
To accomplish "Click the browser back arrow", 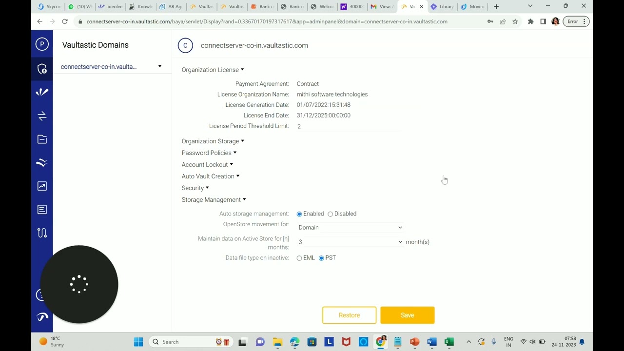I will (x=40, y=21).
